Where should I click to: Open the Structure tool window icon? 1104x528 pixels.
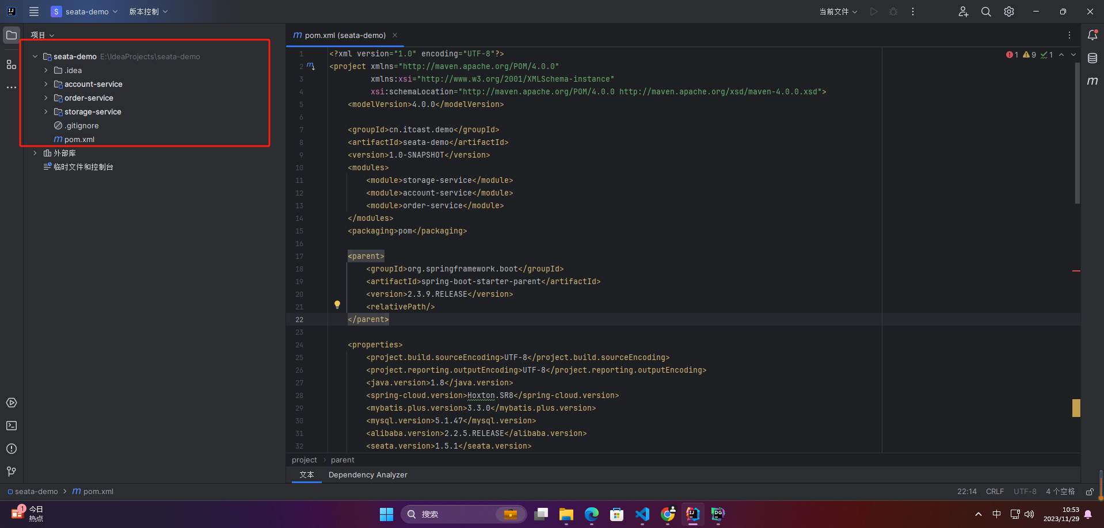click(11, 64)
